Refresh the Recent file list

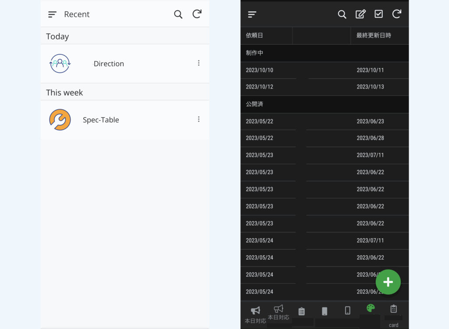(x=197, y=14)
